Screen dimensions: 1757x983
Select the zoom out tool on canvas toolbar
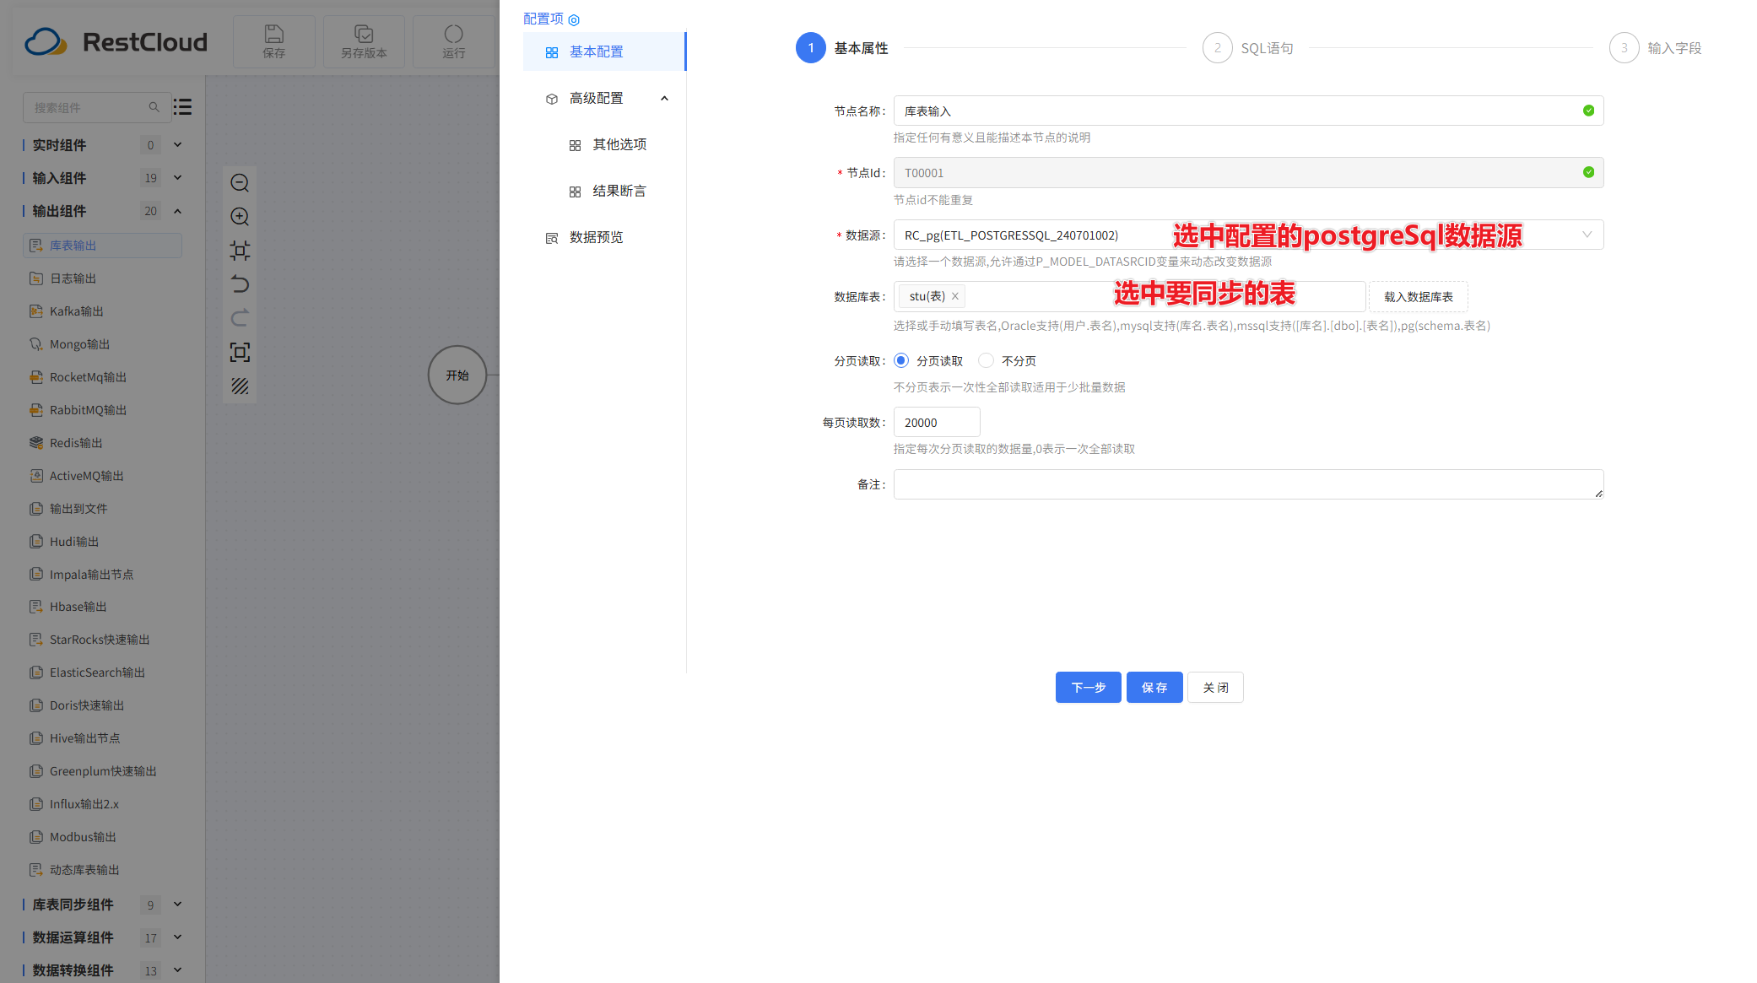(x=240, y=182)
